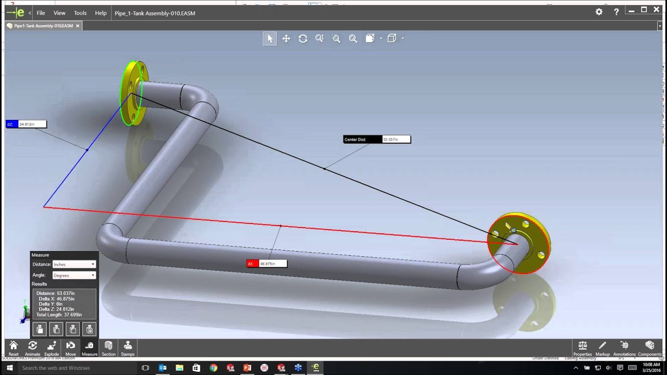Select third measure filter cube button
This screenshot has width=667, height=375.
coord(73,329)
